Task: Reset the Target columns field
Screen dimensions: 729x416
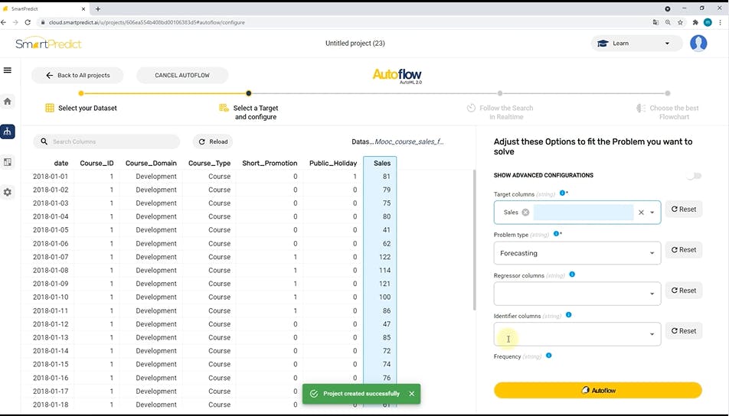Action: pyautogui.click(x=683, y=210)
